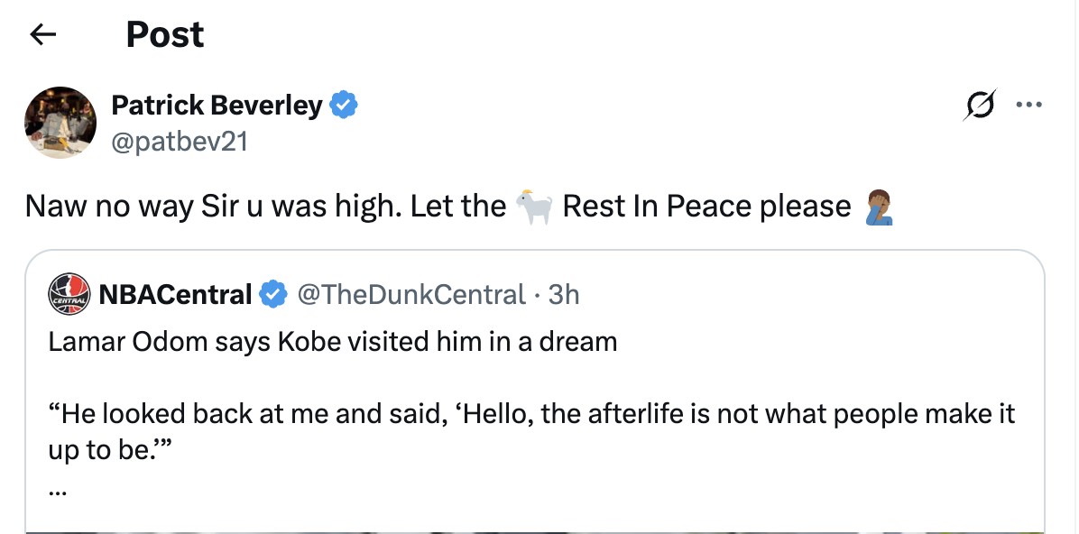Go back using the left arrow
Viewport: 1079px width, 534px height.
click(x=42, y=34)
